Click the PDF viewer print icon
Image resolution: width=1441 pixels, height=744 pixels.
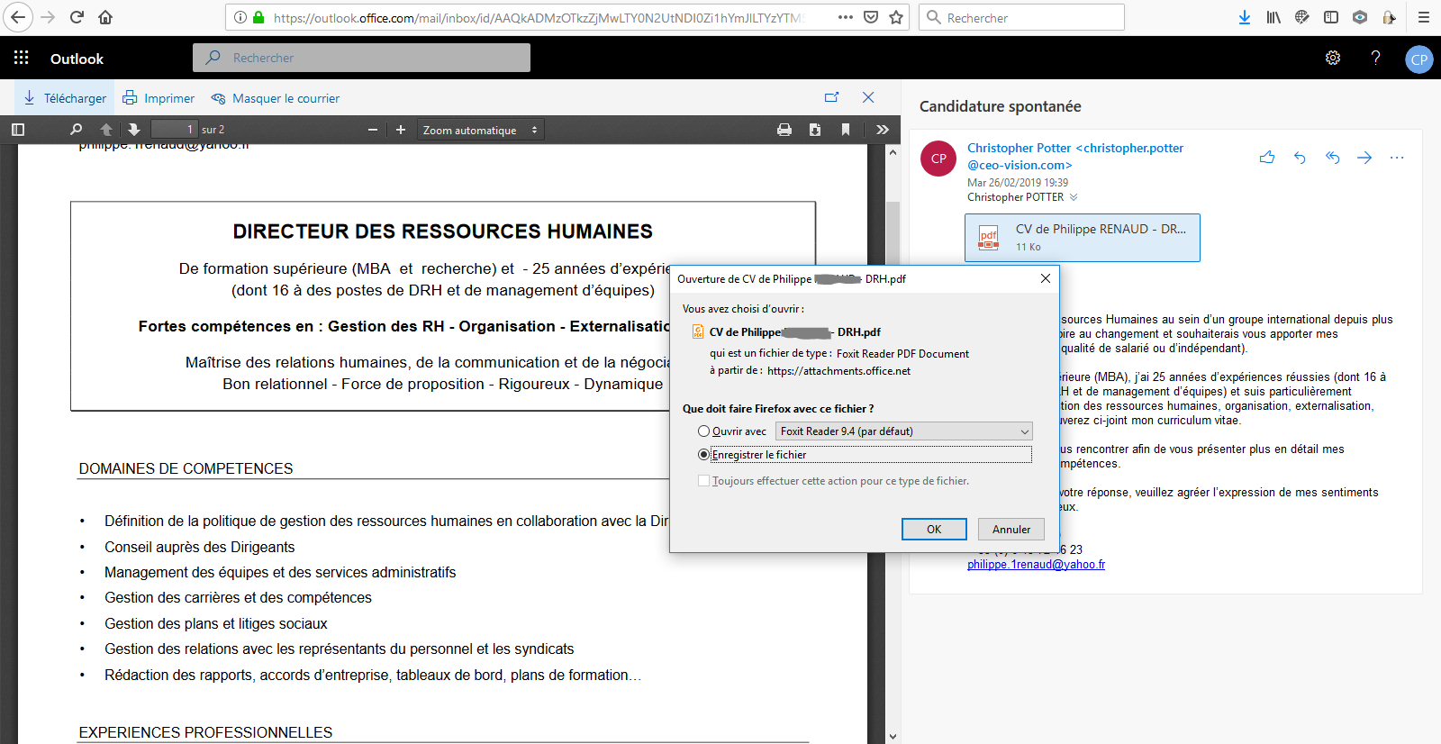[x=784, y=130]
